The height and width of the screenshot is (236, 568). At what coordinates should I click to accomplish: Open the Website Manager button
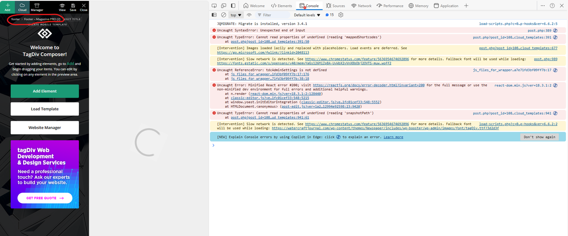point(45,128)
